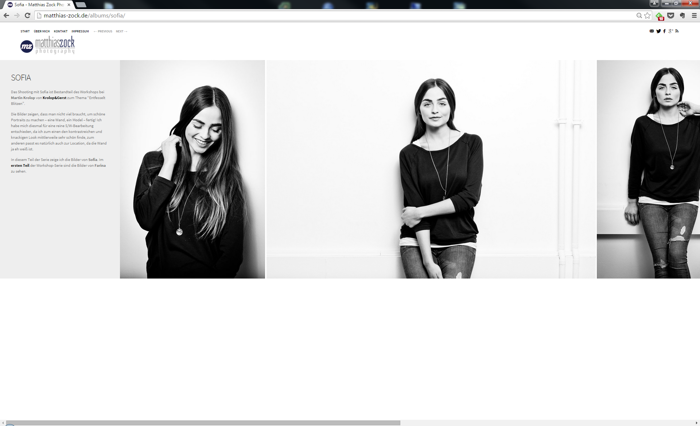
Task: Open the START menu item
Action: 25,31
